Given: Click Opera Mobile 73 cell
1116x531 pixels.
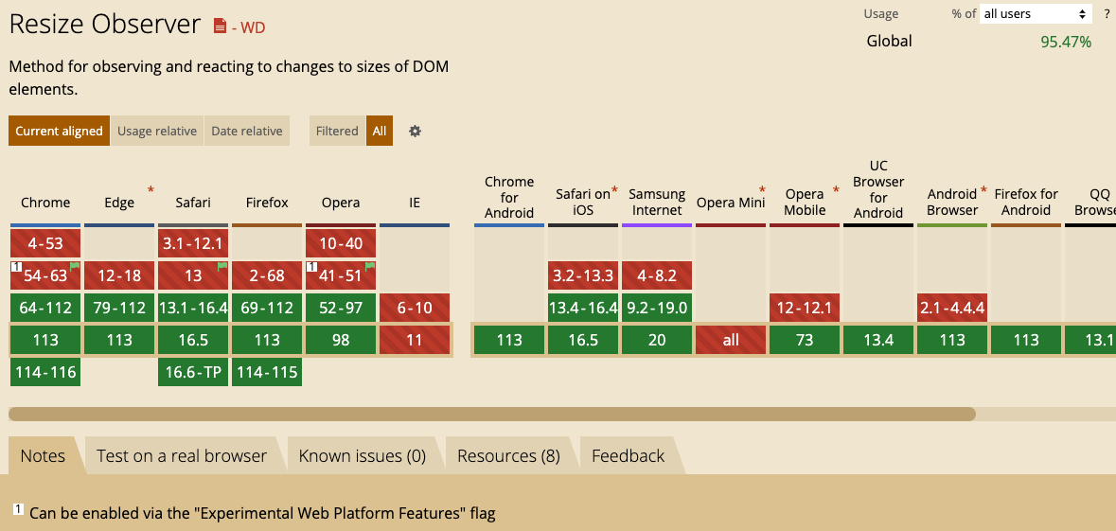Looking at the screenshot, I should coord(805,340).
